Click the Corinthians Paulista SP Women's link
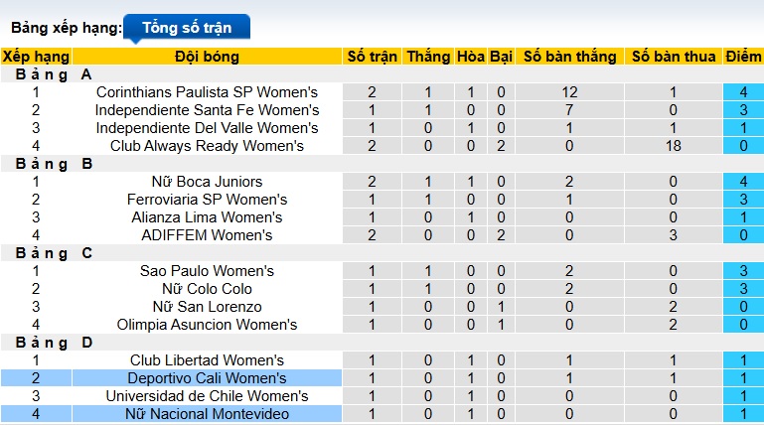This screenshot has width=764, height=425. coord(207,92)
